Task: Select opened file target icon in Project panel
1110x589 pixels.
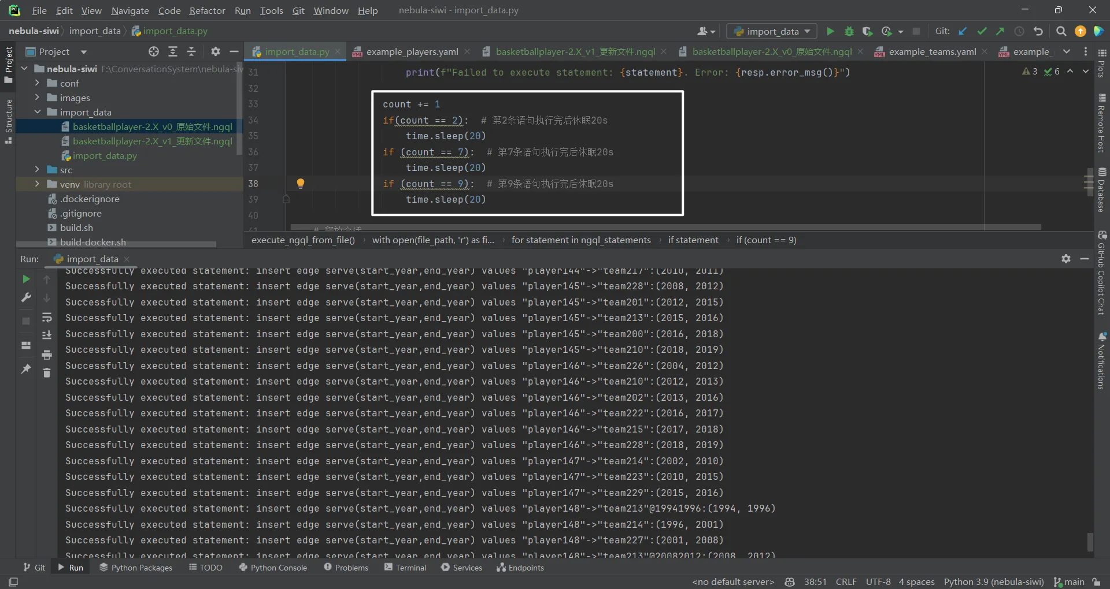Action: tap(153, 51)
